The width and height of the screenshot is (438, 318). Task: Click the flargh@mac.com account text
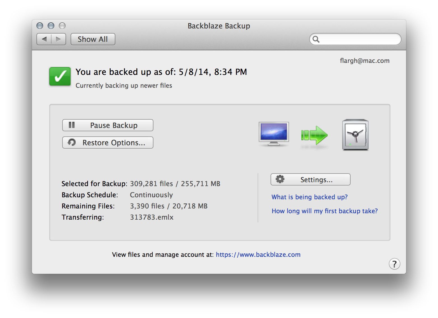365,61
